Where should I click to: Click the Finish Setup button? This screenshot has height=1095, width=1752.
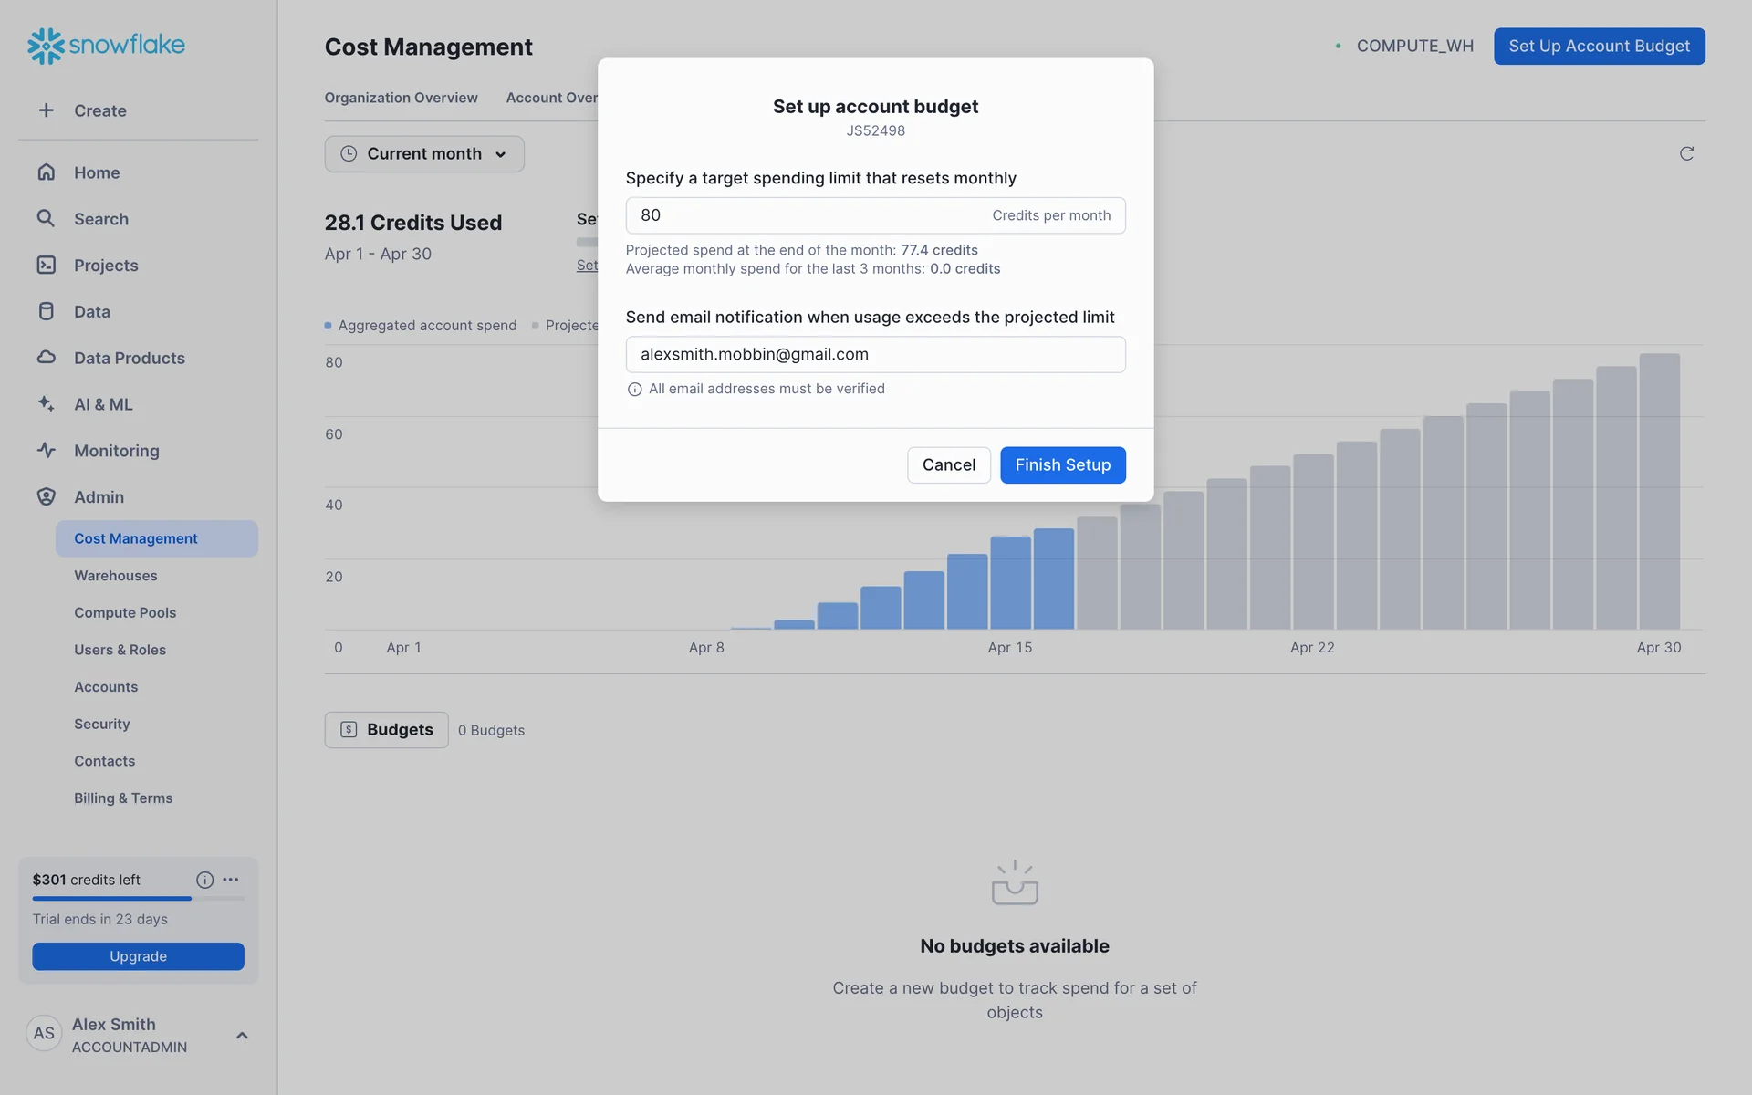click(1062, 464)
